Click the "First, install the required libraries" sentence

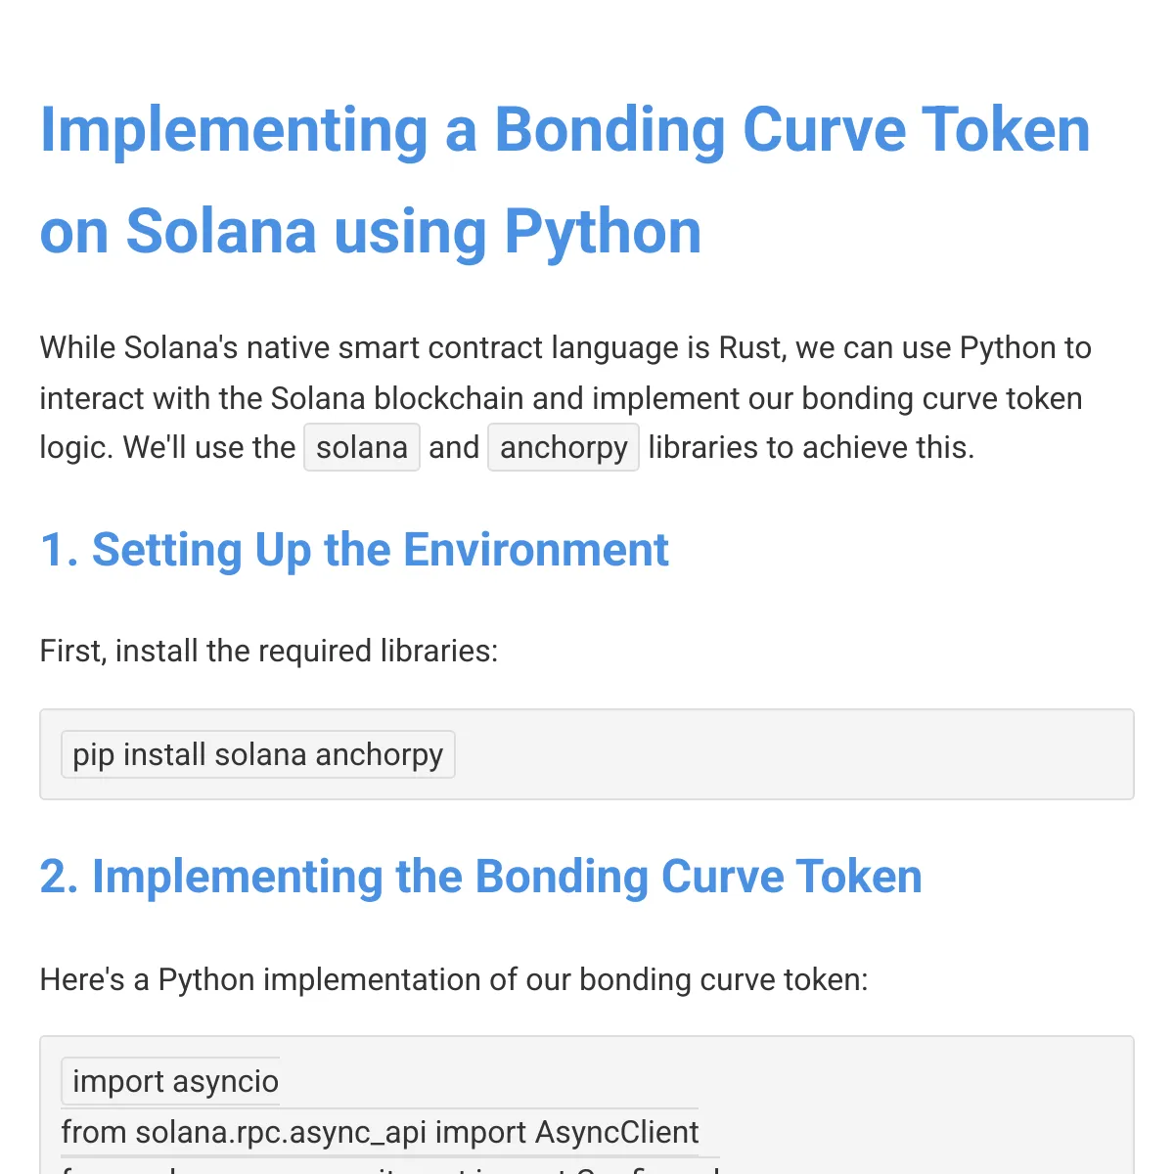[269, 651]
